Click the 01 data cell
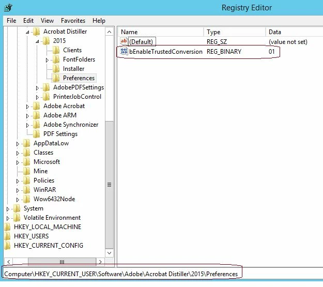The height and width of the screenshot is (287, 323). (x=272, y=52)
